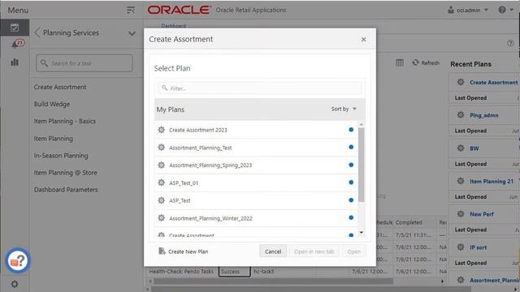Click the Filter input in Select Plan
520x292 pixels.
tap(260, 88)
